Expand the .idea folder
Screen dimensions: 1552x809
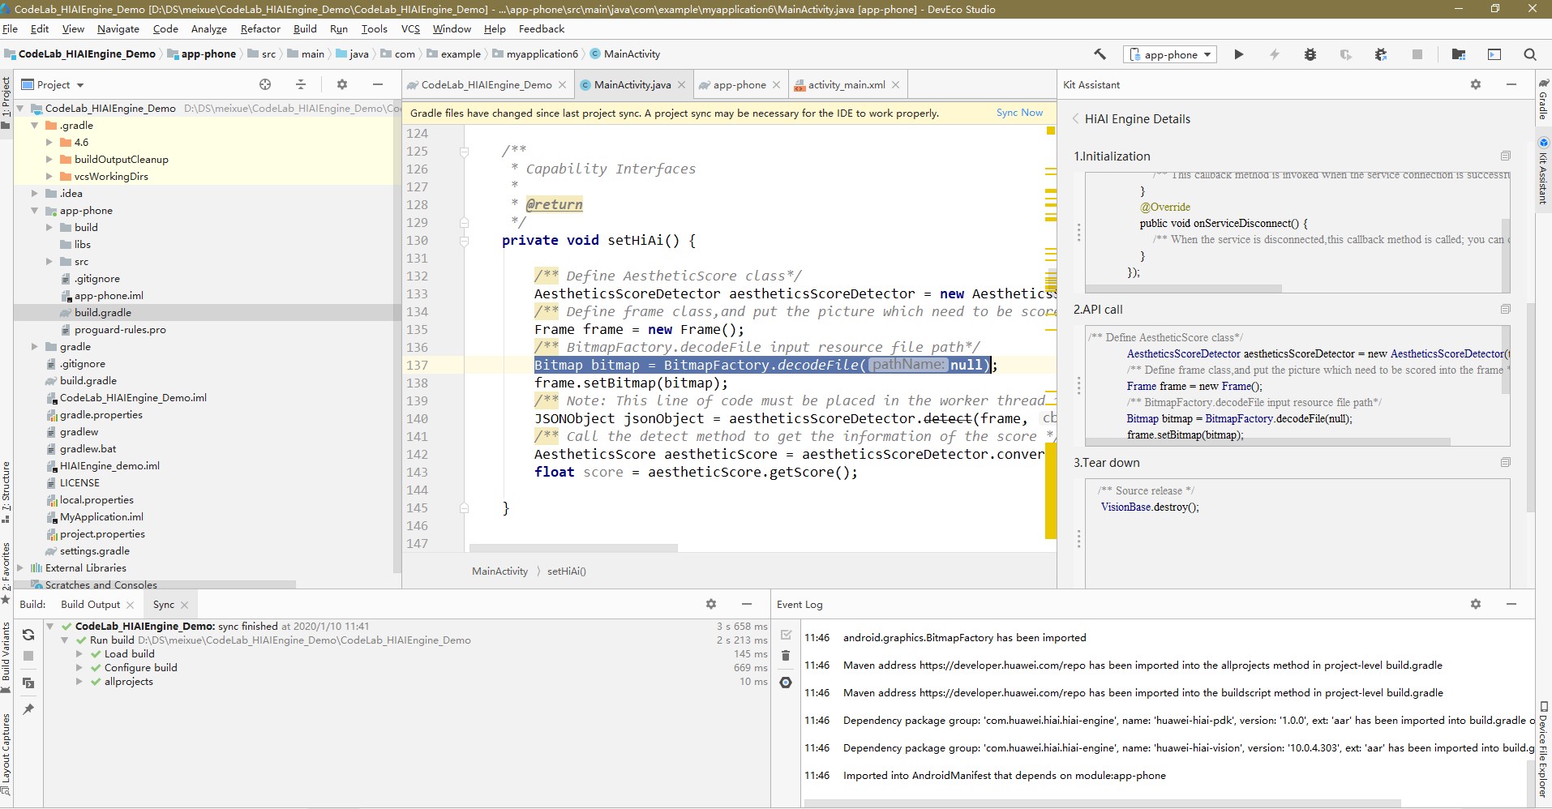point(35,194)
